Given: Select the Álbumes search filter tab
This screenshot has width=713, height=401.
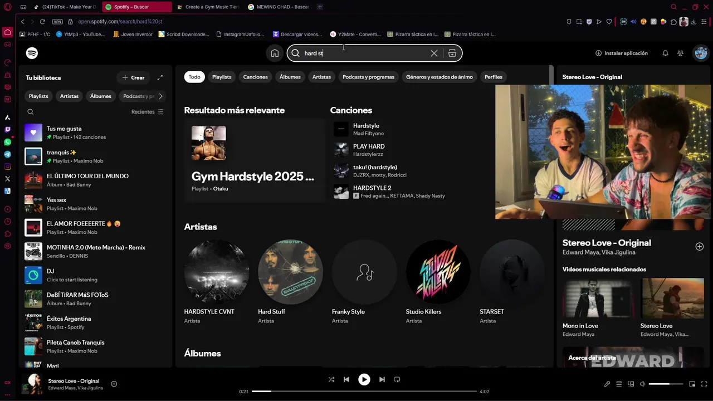Looking at the screenshot, I should [290, 77].
